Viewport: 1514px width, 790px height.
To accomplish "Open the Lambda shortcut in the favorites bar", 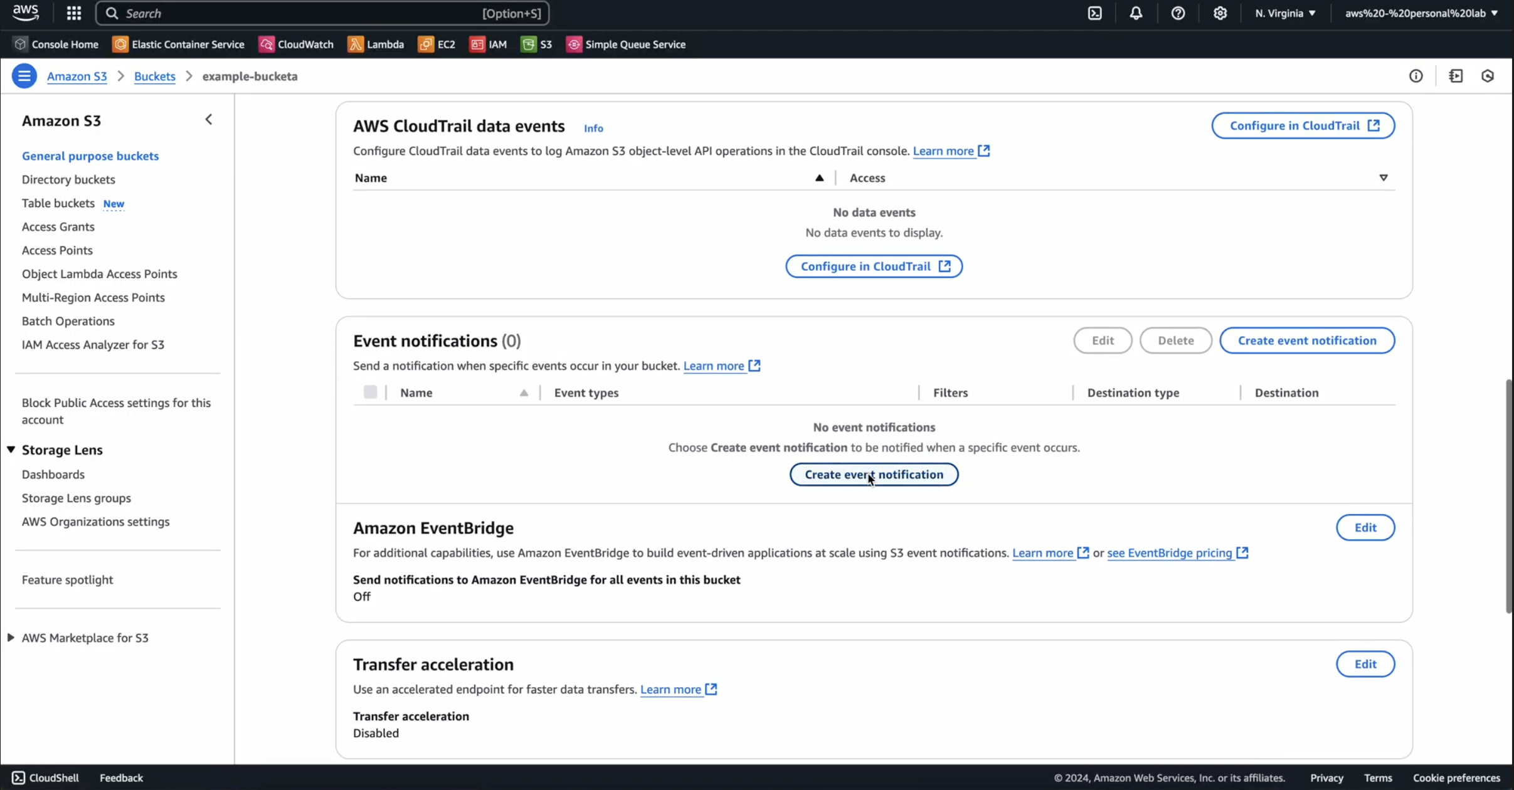I will [376, 45].
